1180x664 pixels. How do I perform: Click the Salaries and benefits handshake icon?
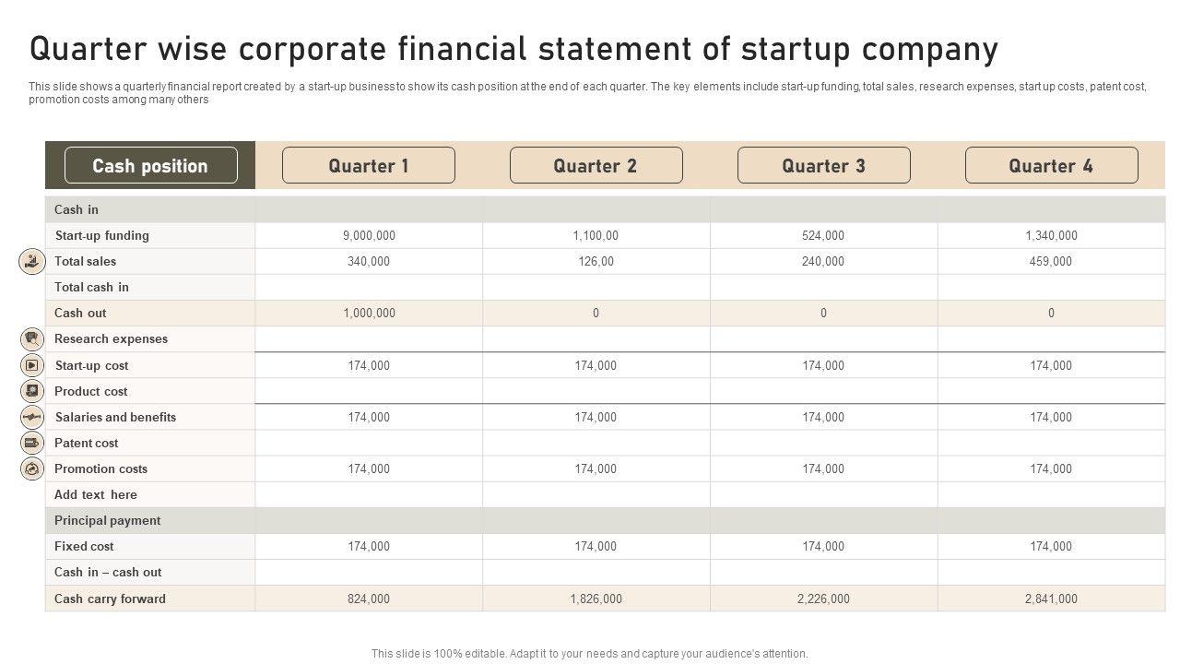coord(32,417)
